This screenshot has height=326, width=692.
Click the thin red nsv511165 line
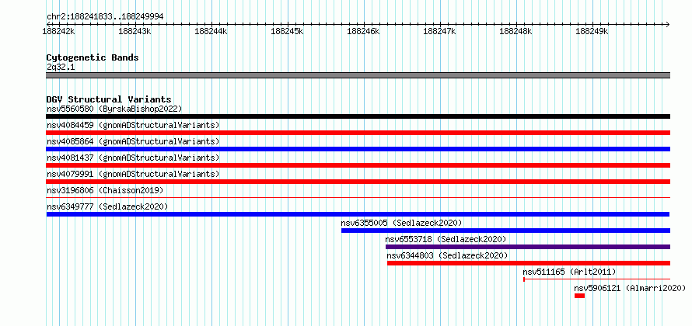pyautogui.click(x=596, y=279)
